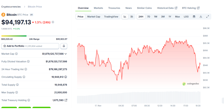Viewport: 224px width, 111px height.
Task: Click the Bitcoin Price breadcrumb
Action: pyautogui.click(x=35, y=7)
